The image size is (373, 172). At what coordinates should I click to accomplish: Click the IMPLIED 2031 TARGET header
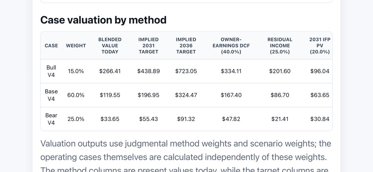(148, 46)
